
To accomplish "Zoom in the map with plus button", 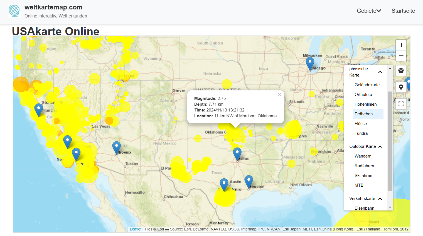I will click(401, 45).
